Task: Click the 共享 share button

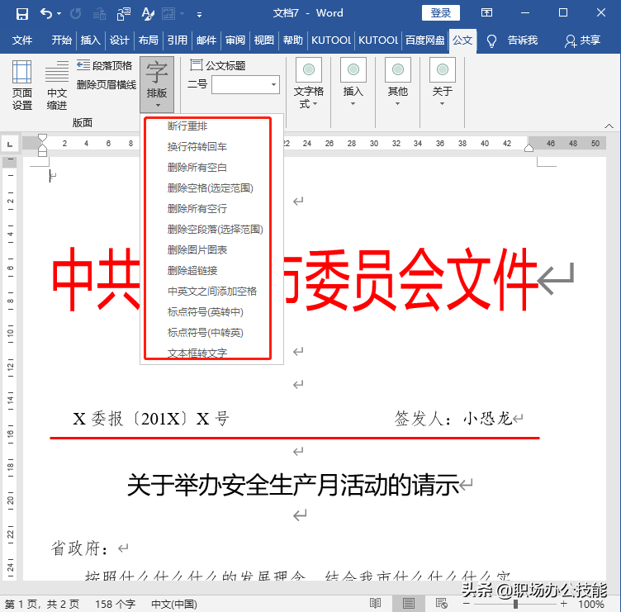Action: point(582,40)
